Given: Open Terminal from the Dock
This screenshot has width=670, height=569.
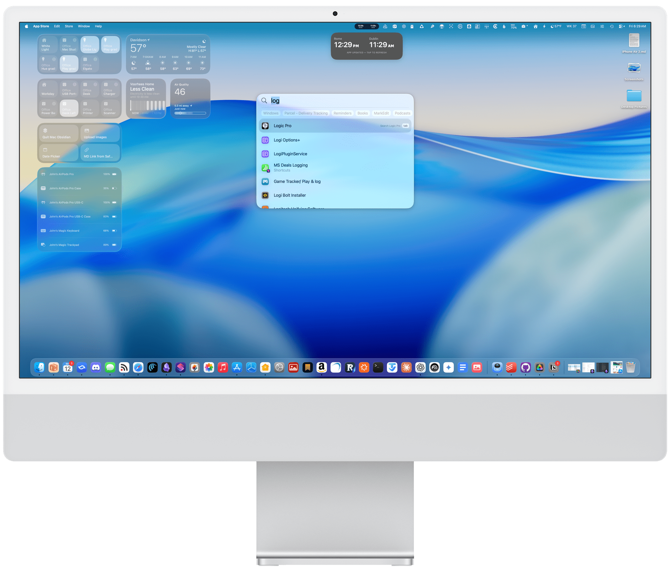Looking at the screenshot, I should click(x=378, y=367).
